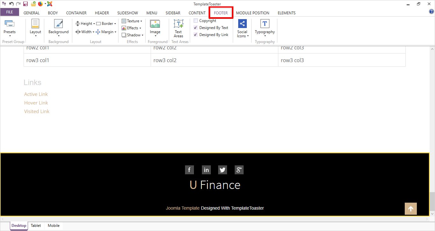435x231 pixels.
Task: Expand the Height dropdown
Action: point(85,24)
